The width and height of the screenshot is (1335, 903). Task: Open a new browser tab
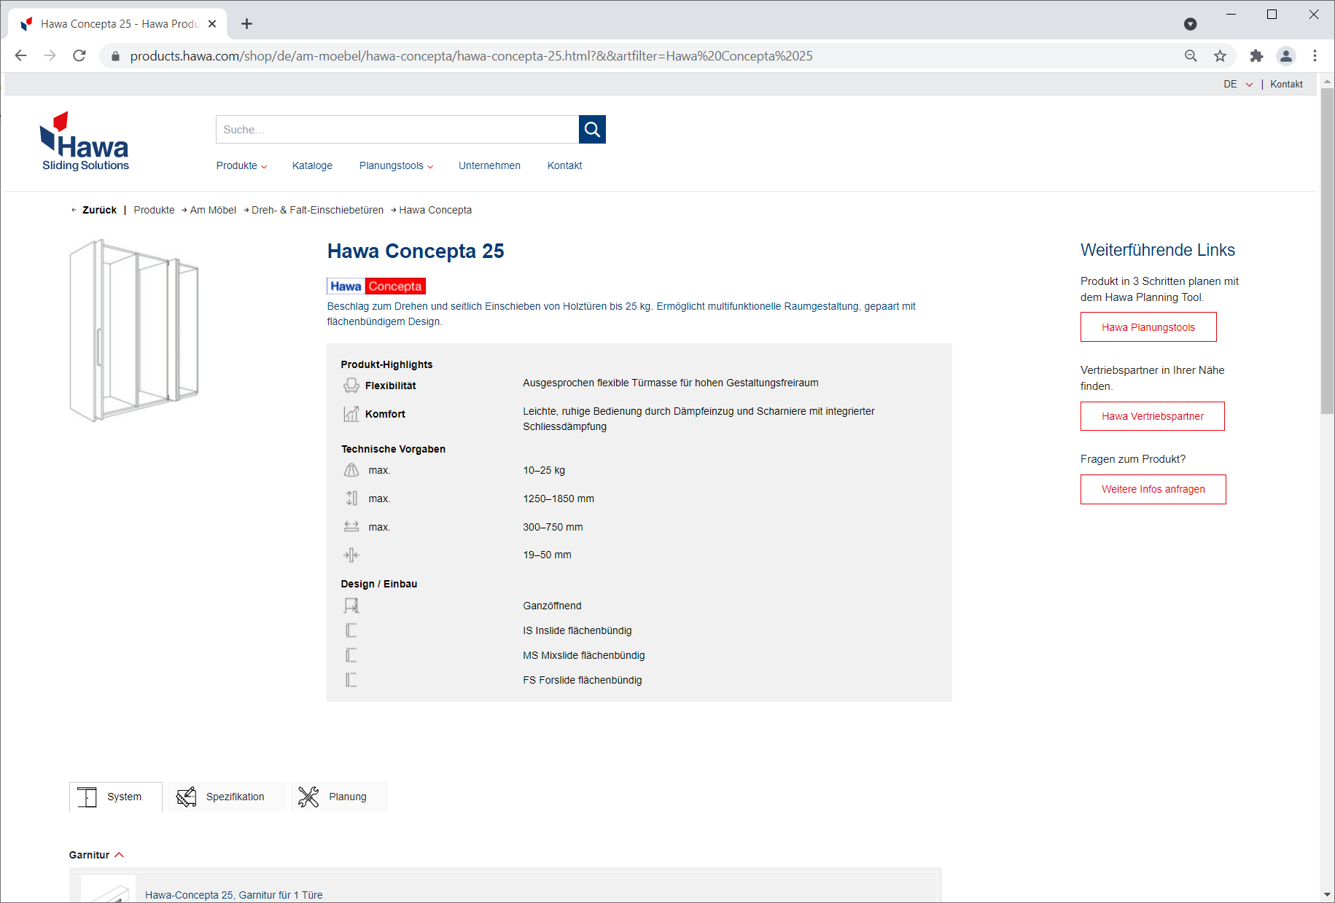246,24
